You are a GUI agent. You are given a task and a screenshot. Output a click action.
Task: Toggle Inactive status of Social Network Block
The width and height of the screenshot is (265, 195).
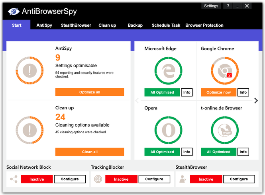[37, 179]
